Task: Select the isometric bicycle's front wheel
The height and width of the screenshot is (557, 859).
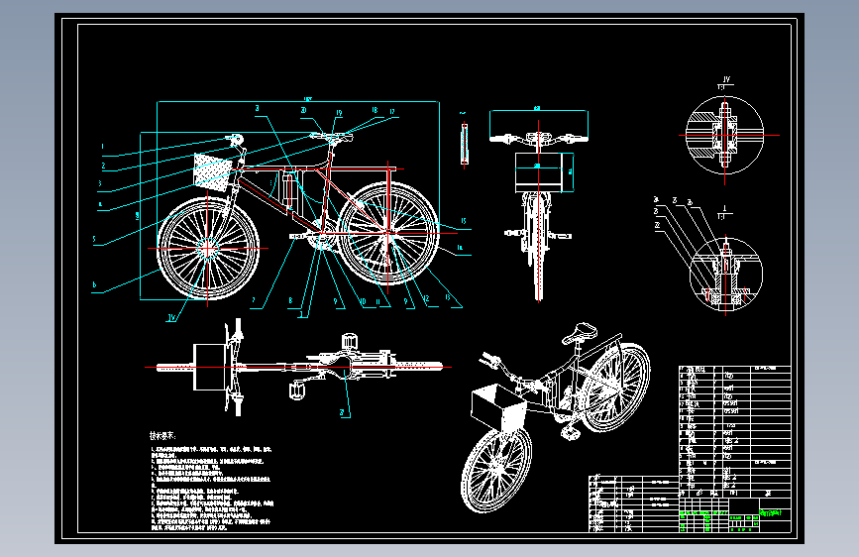Action: coord(495,469)
